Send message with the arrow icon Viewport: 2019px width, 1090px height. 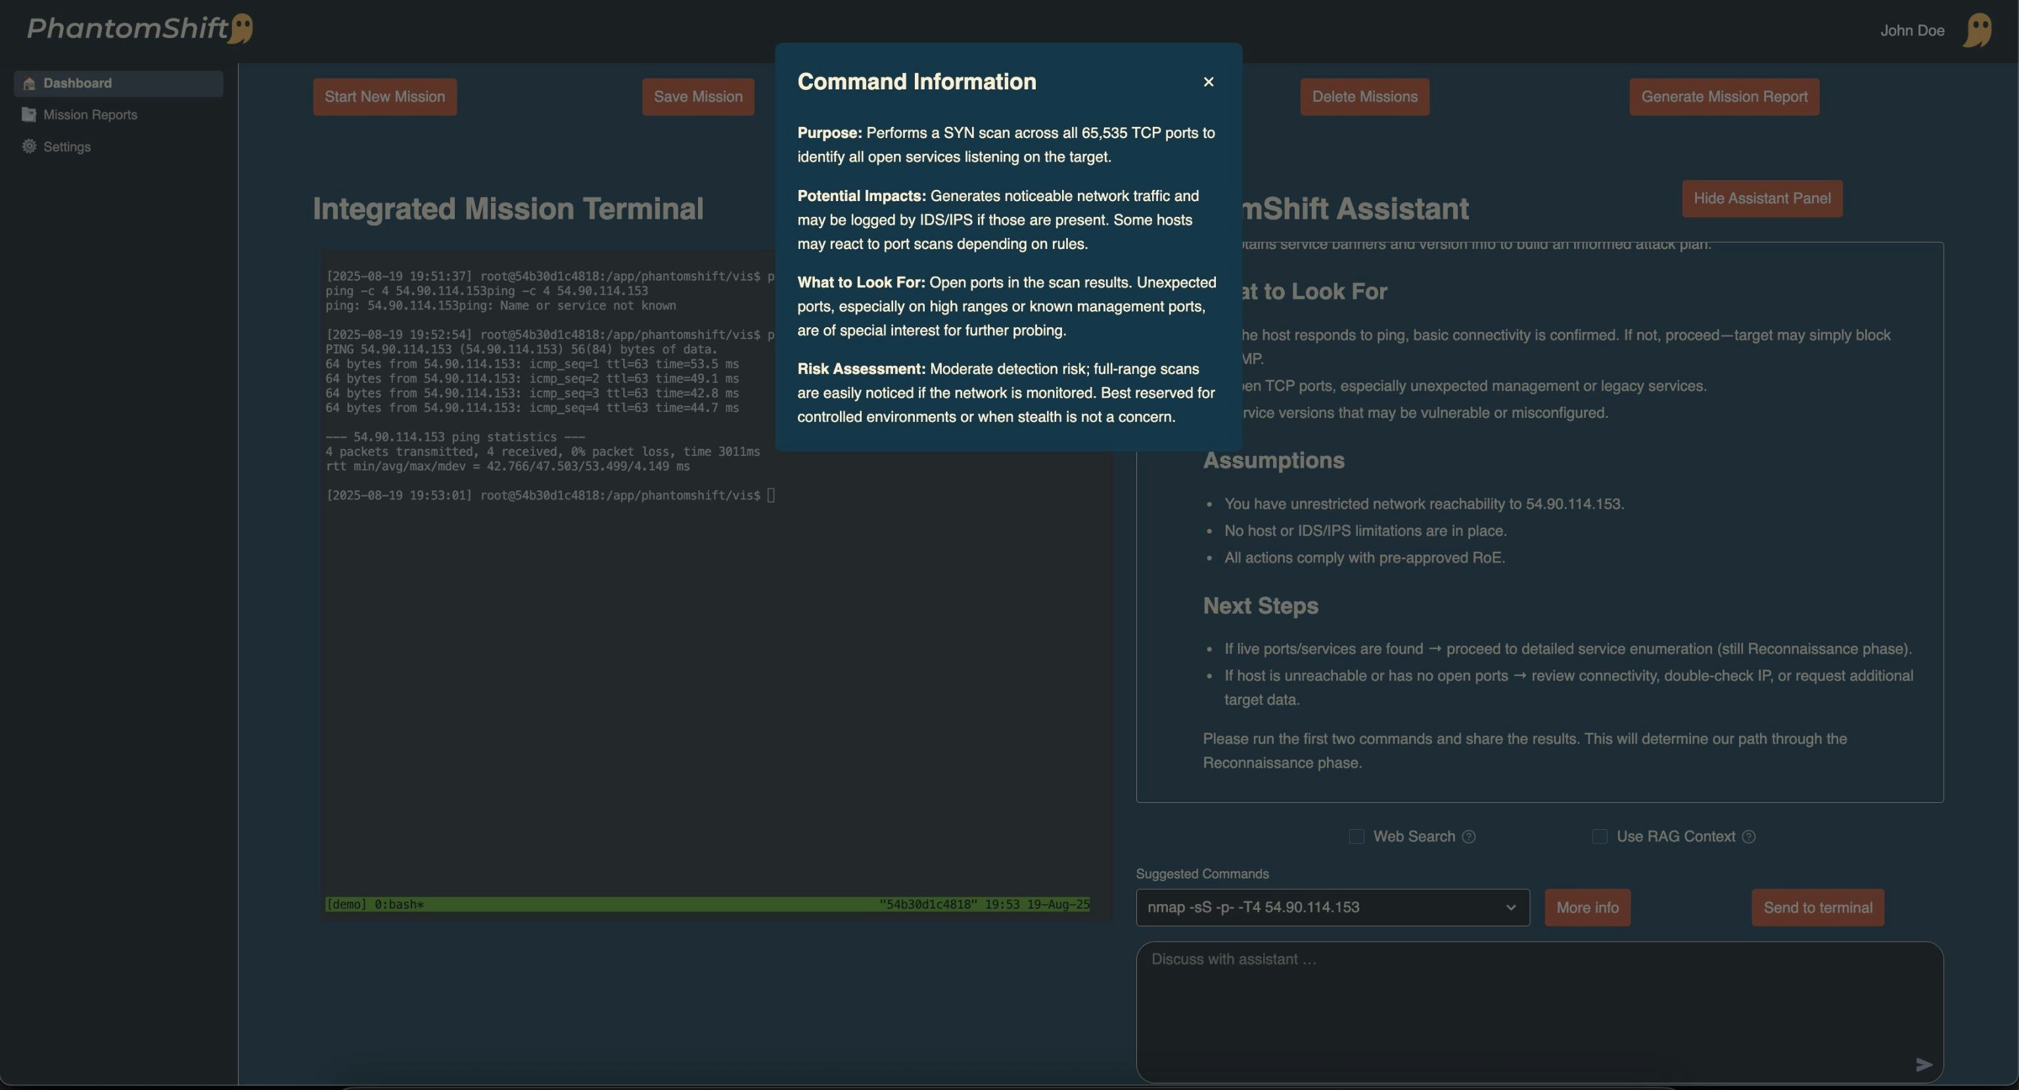point(1924,1064)
